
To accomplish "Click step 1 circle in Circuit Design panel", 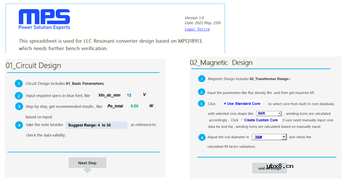I will 18,84.
